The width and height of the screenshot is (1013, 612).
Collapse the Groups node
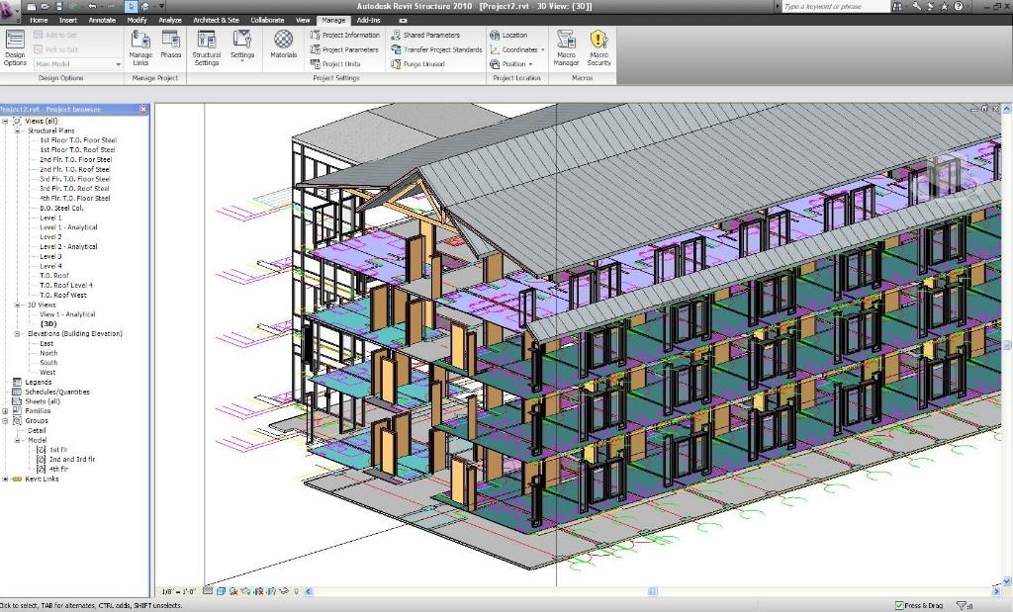pos(5,420)
